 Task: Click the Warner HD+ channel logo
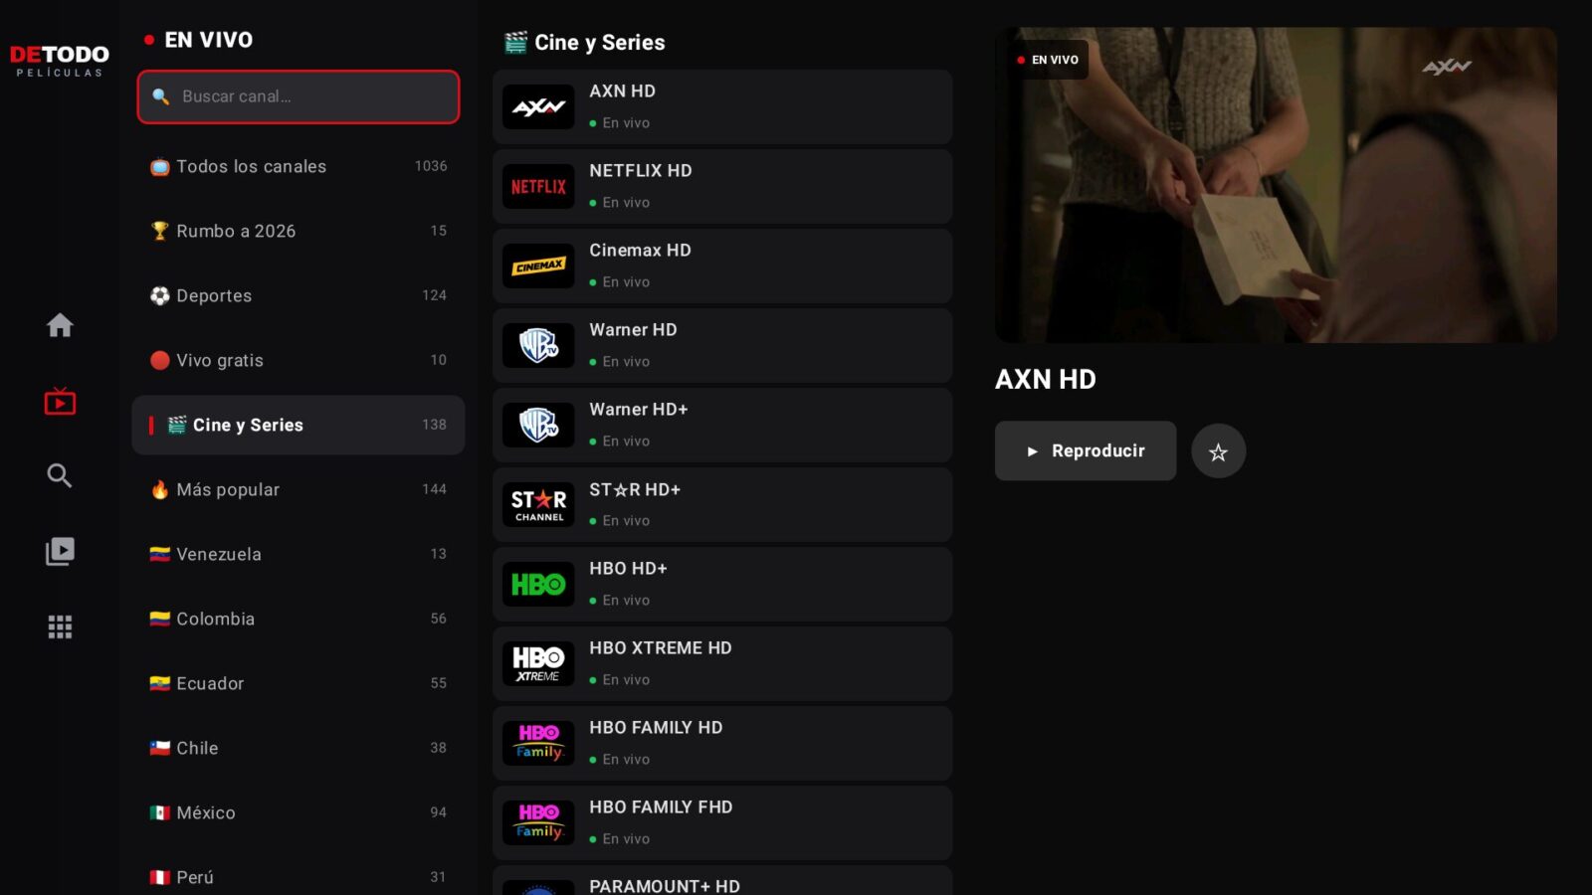pos(538,426)
